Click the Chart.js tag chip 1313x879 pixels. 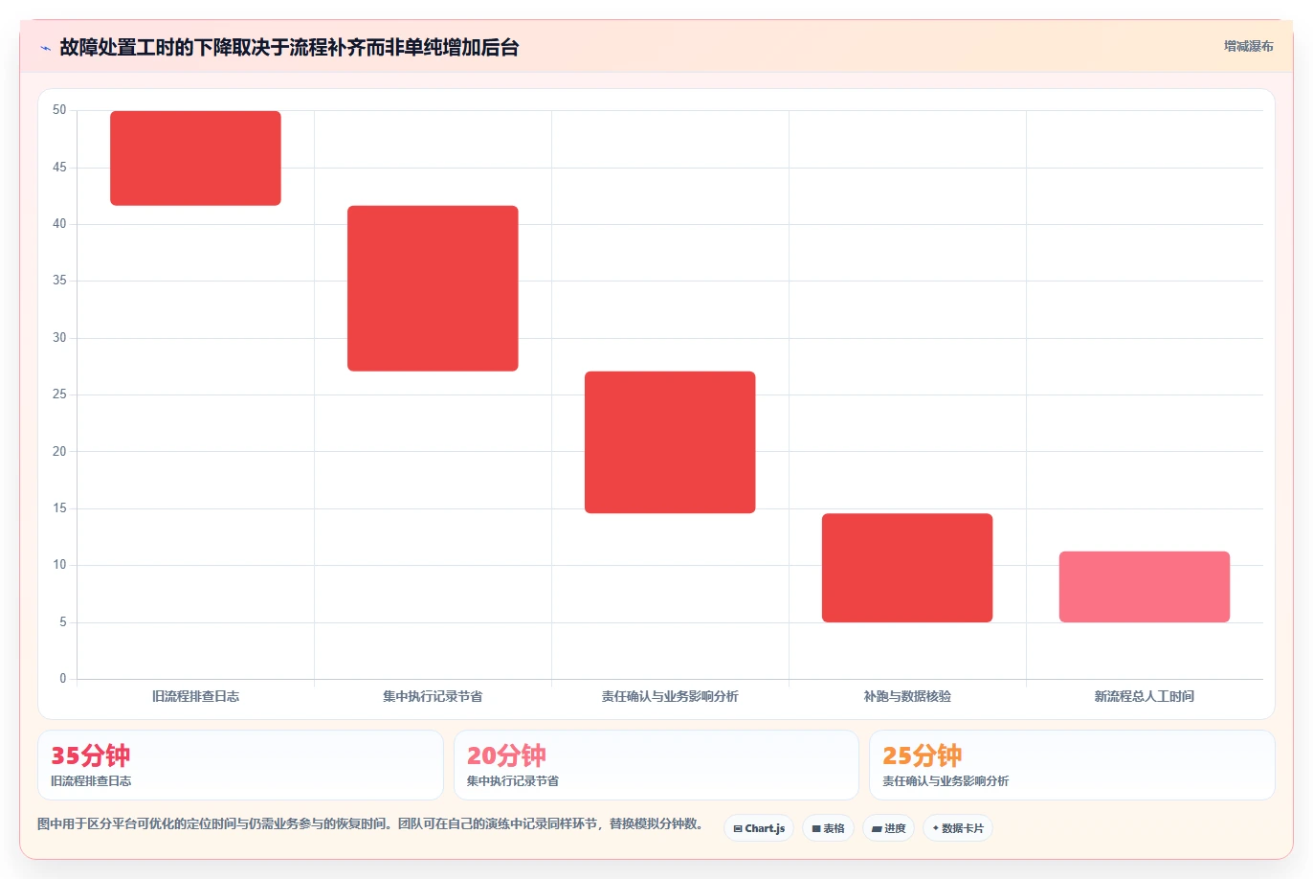[759, 828]
